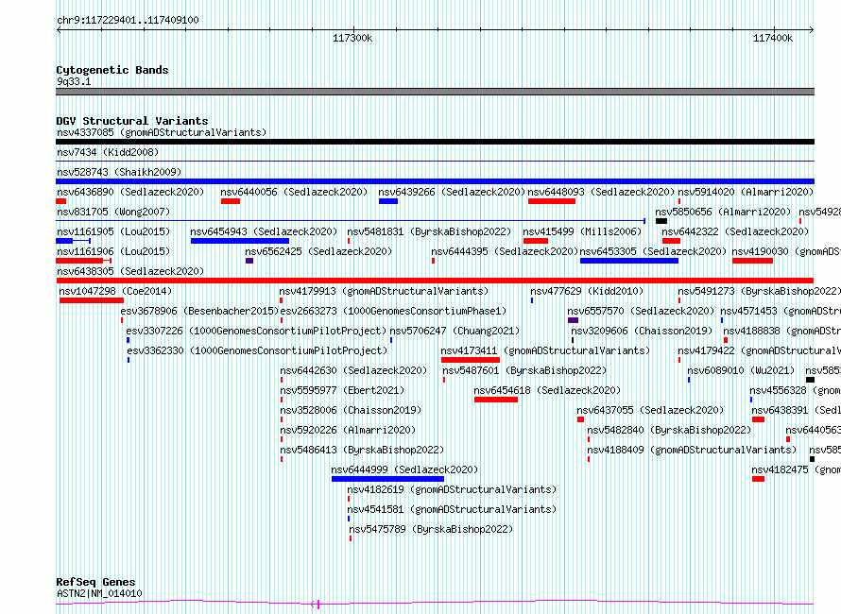The image size is (841, 614).
Task: Click nsv6448093 (Sedlazeck2020) label
Action: [x=601, y=192]
